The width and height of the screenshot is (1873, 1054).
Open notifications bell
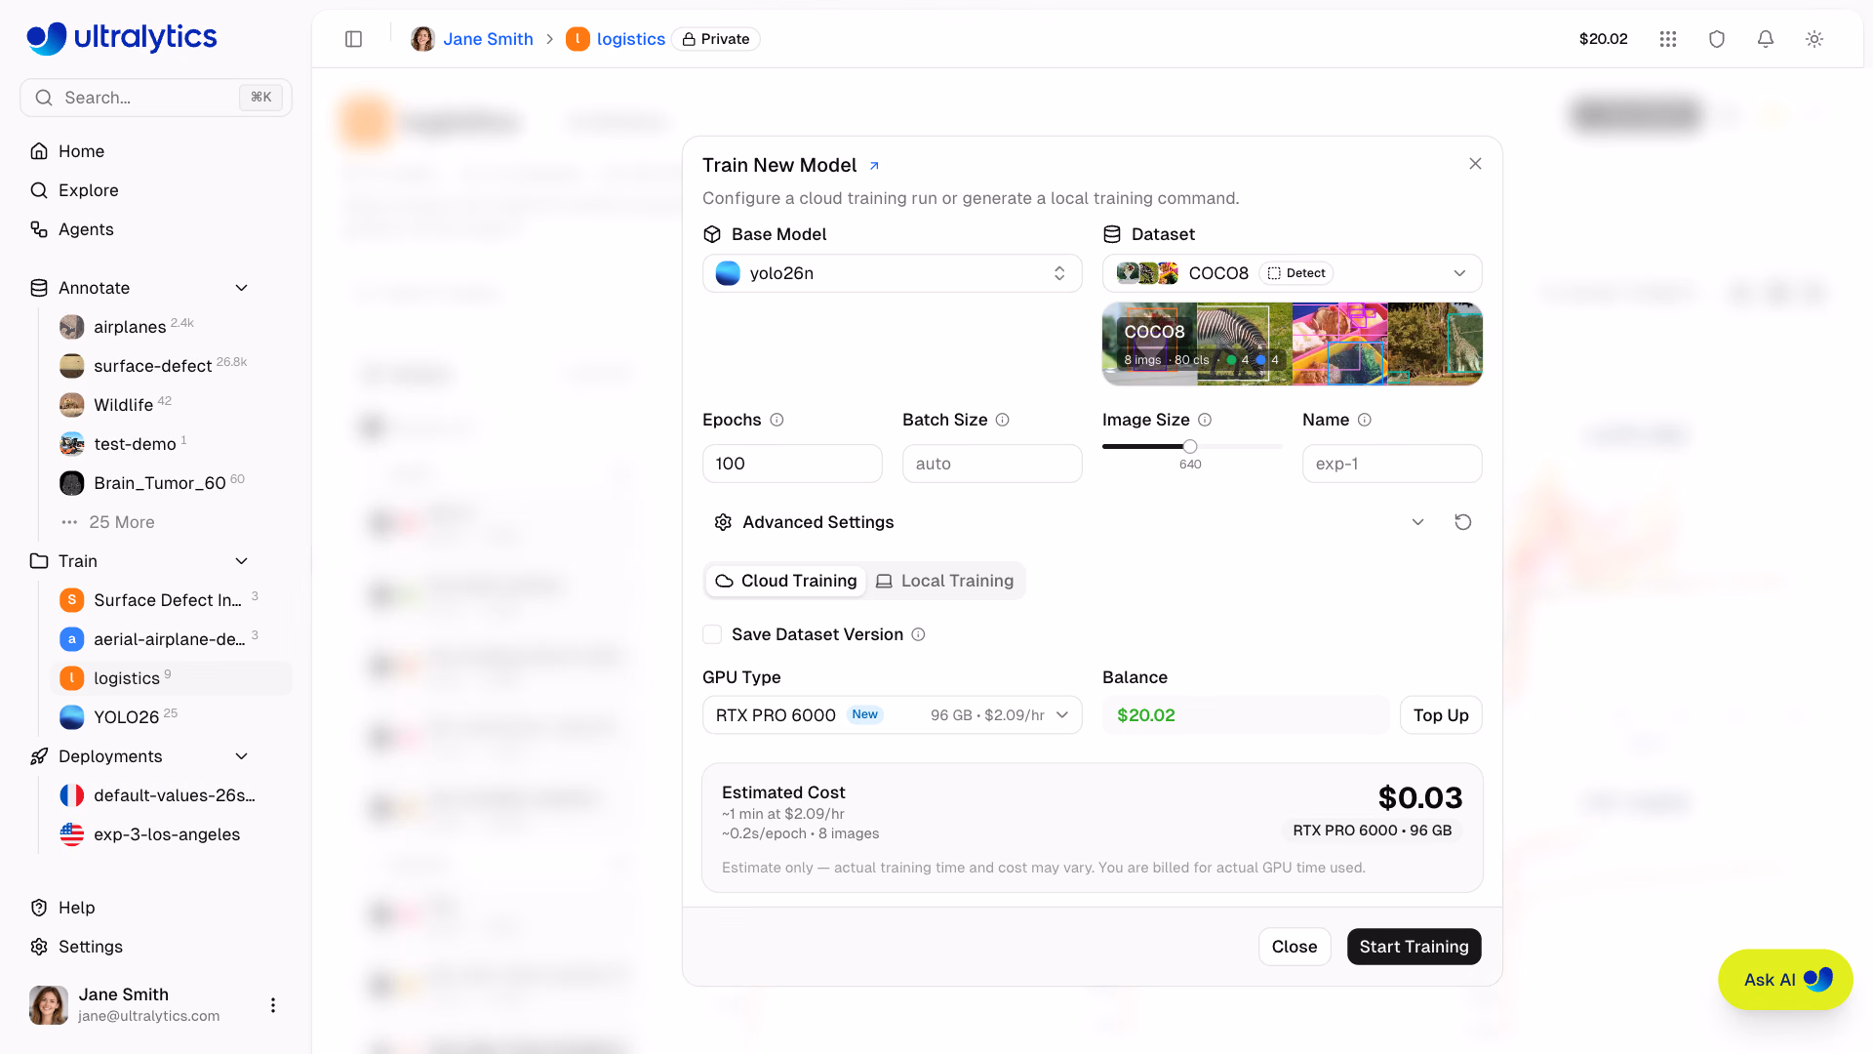coord(1766,39)
